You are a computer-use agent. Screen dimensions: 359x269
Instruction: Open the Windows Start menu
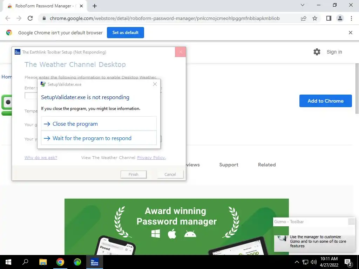pos(8,262)
